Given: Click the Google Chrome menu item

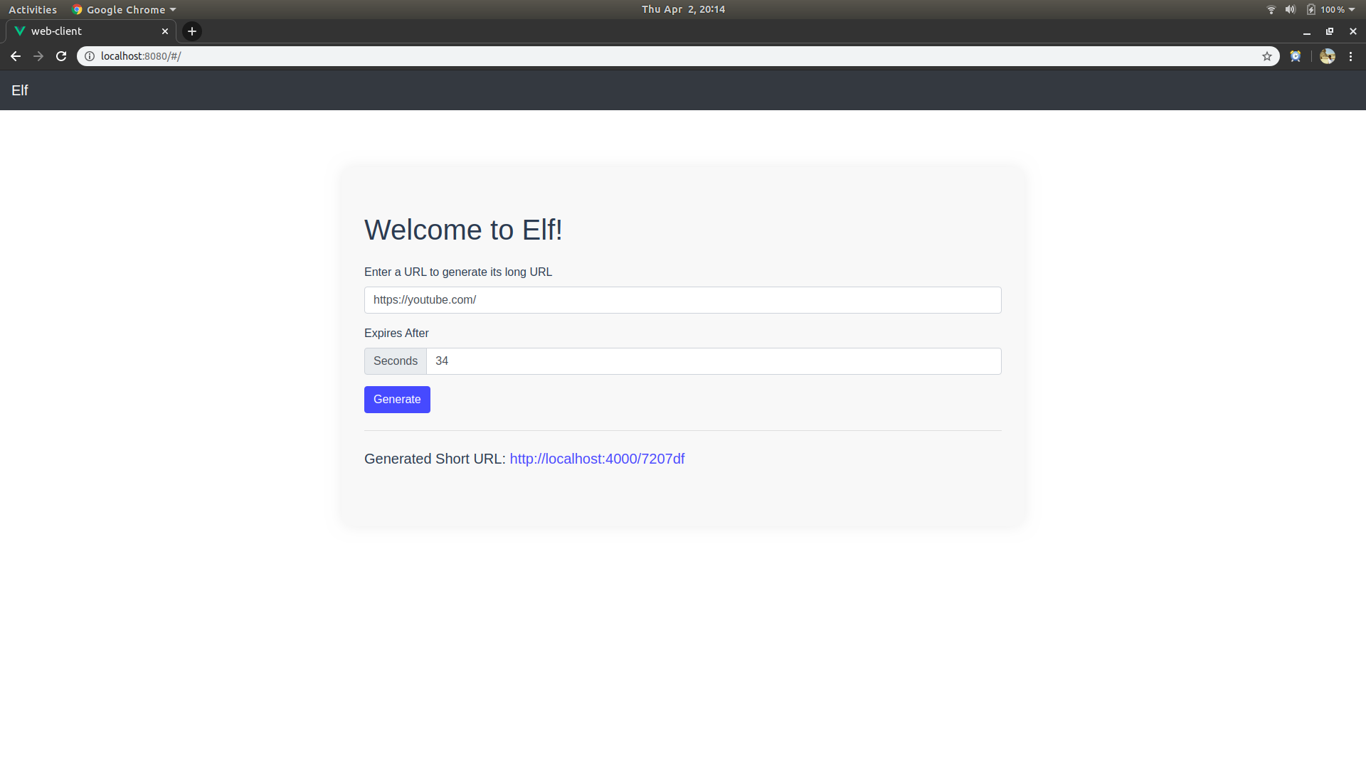Looking at the screenshot, I should coord(120,9).
